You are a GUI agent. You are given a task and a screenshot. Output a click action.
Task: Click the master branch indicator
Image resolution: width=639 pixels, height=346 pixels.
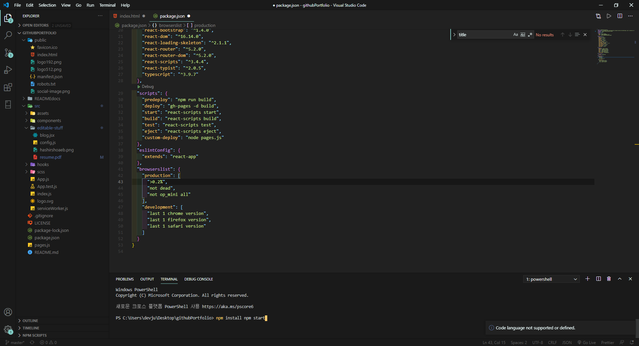tap(15, 342)
